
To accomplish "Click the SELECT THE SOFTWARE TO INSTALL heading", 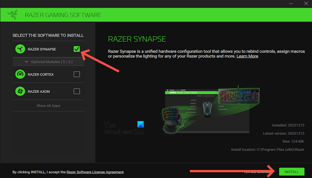I will coord(48,35).
